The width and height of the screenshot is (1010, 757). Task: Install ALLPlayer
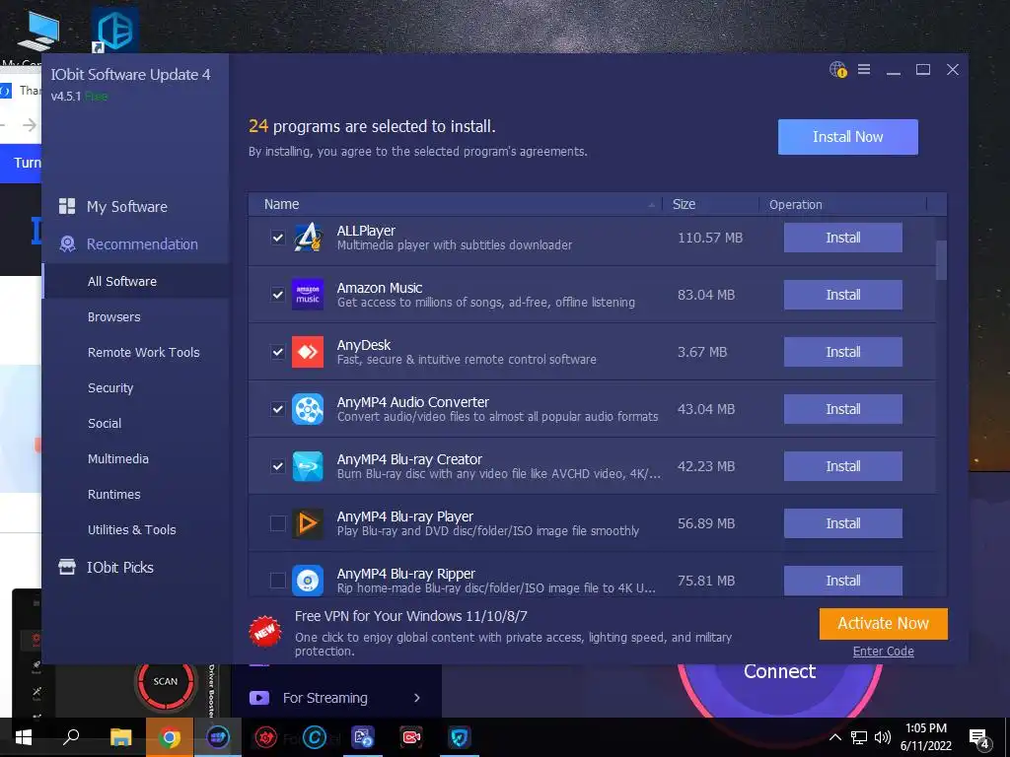tap(842, 238)
